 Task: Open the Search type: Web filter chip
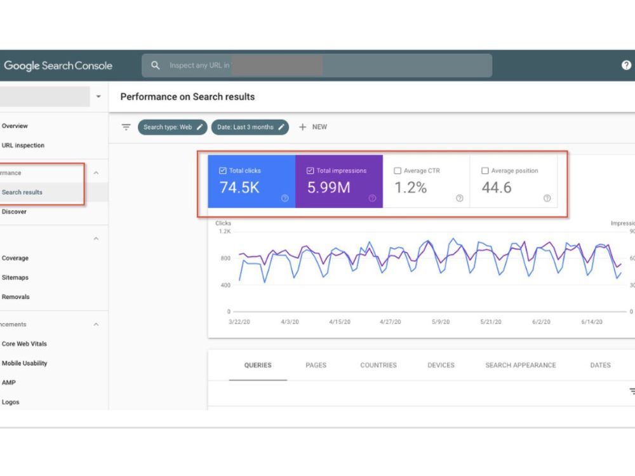coord(173,127)
